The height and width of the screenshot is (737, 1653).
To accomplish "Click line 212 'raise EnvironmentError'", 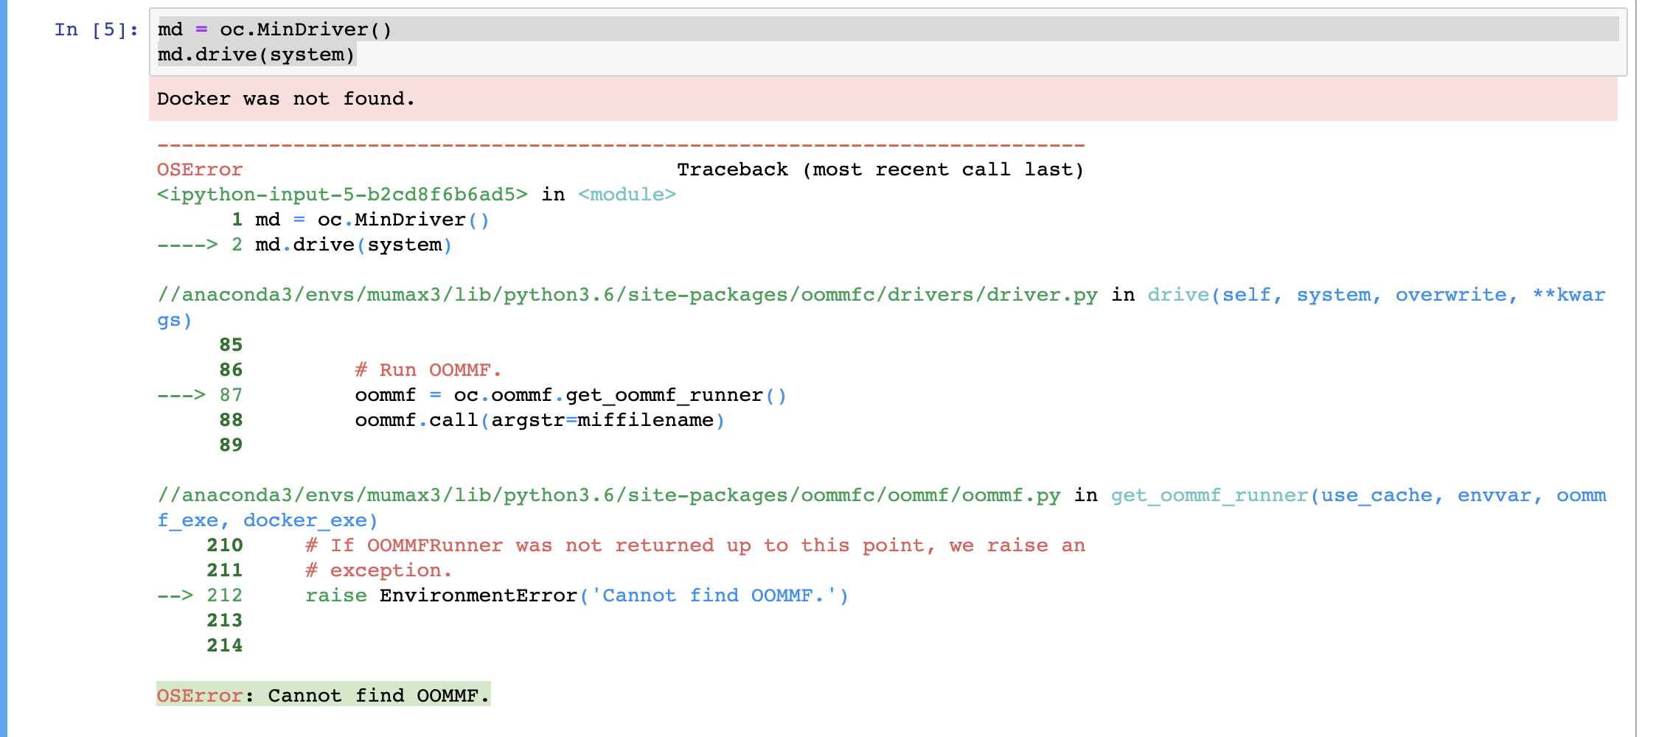I will (x=441, y=595).
